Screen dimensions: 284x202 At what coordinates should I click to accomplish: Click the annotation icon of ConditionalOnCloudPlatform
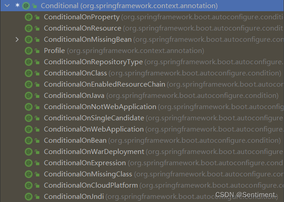[29, 185]
